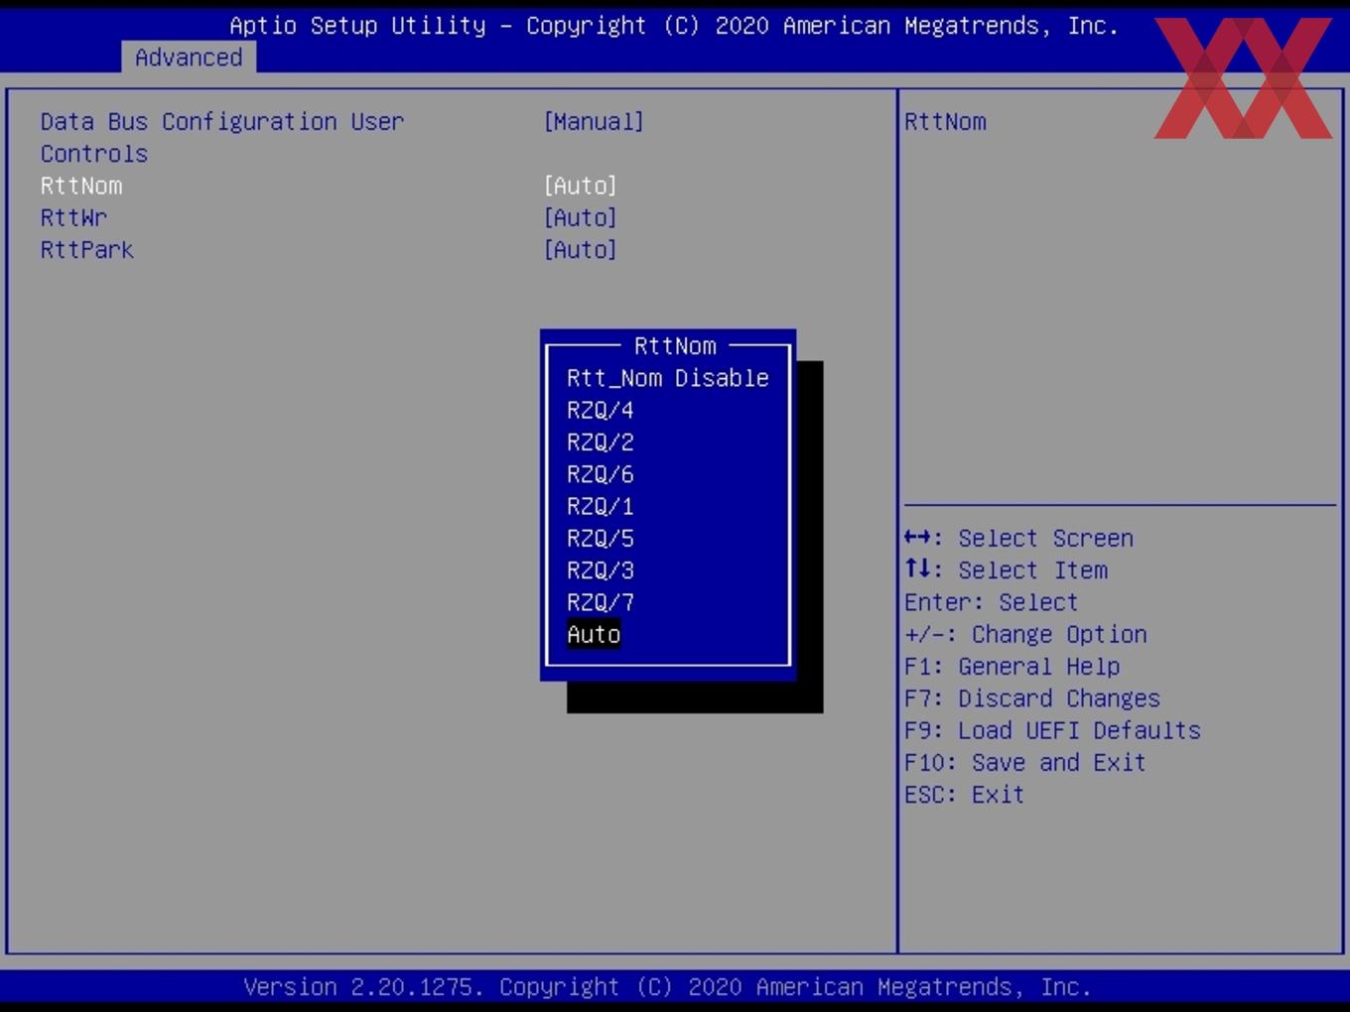Image resolution: width=1350 pixels, height=1012 pixels.
Task: Click the ESC: Exit hint
Action: 964,795
